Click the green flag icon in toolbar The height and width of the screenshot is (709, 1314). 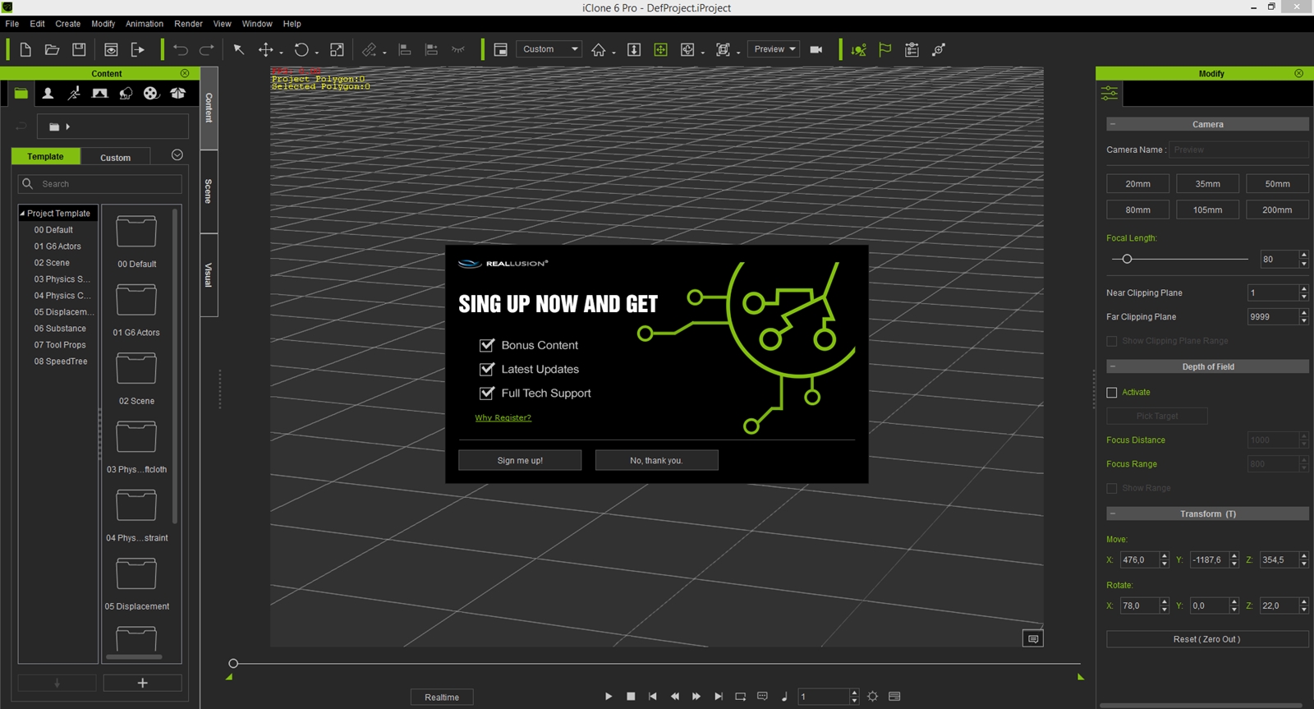(884, 49)
